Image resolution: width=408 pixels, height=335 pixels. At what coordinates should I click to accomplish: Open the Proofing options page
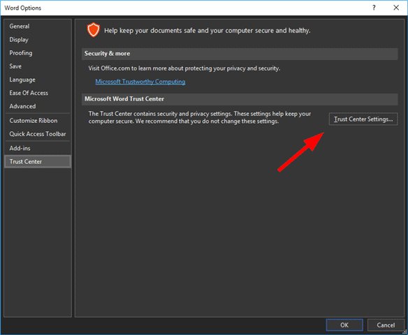38,53
